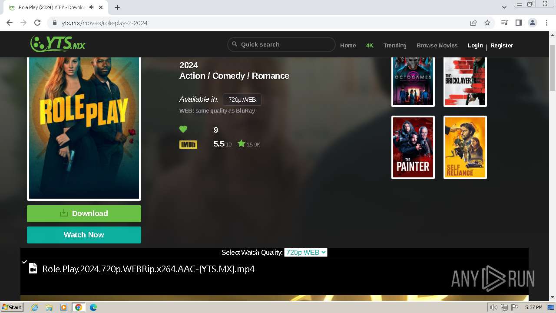Image resolution: width=556 pixels, height=313 pixels.
Task: Click the address bar URL
Action: point(104,23)
